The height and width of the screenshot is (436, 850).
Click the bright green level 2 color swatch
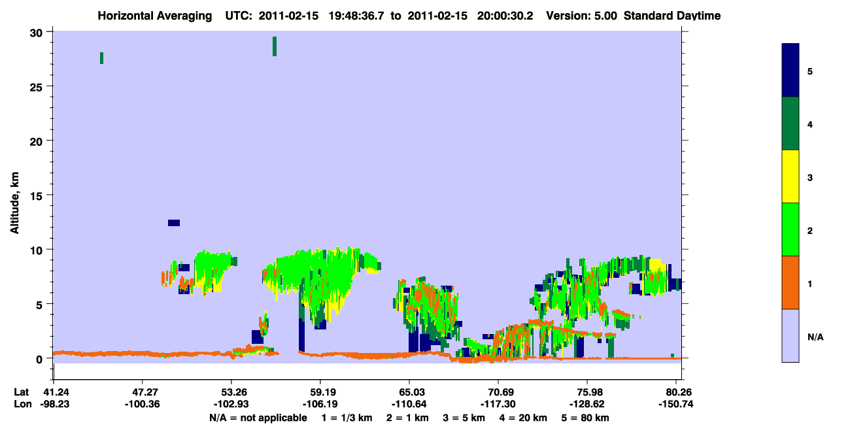[x=790, y=229]
